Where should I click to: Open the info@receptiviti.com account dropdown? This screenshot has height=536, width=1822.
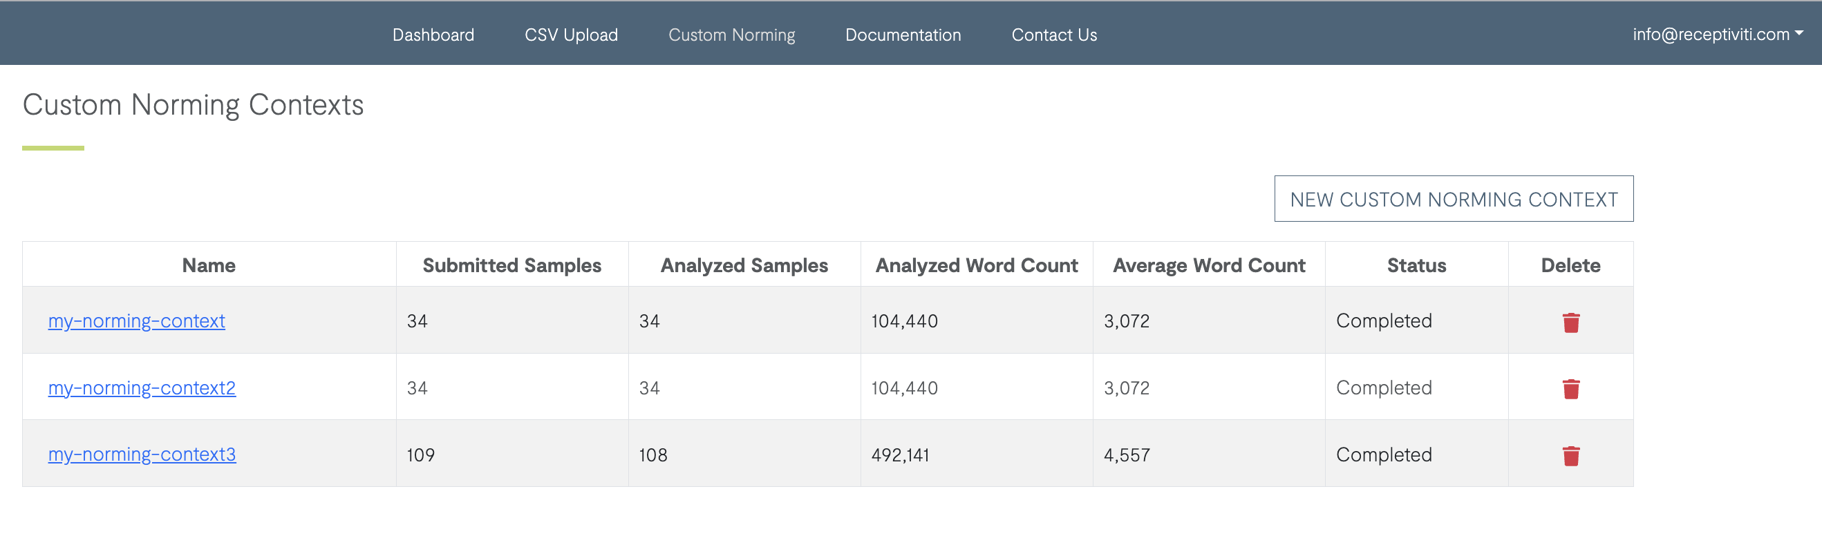click(1718, 34)
